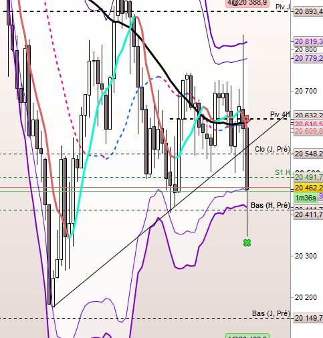
Task: Select the Clo (J, Pré) level label
Action: [272, 149]
